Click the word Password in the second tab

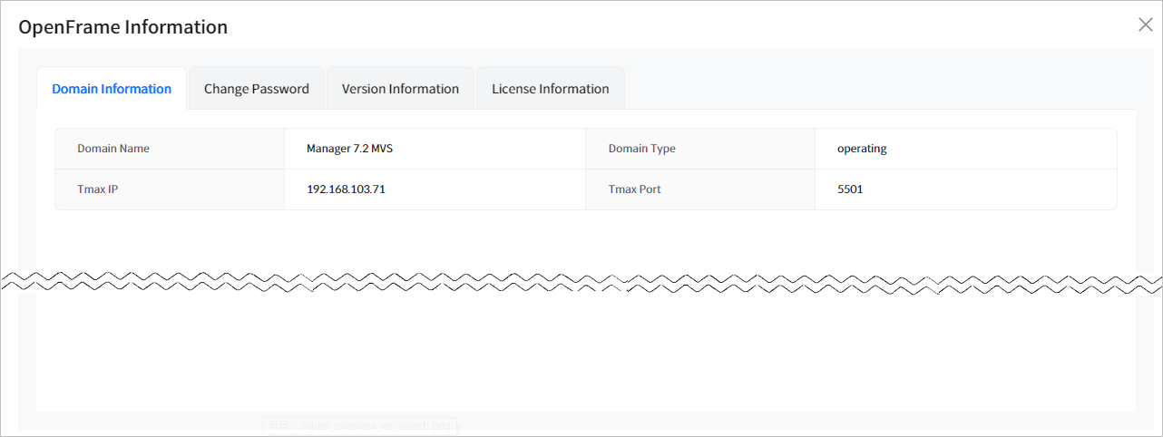(x=280, y=89)
